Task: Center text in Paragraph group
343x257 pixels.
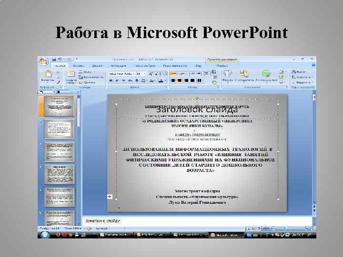Action: (x=180, y=80)
